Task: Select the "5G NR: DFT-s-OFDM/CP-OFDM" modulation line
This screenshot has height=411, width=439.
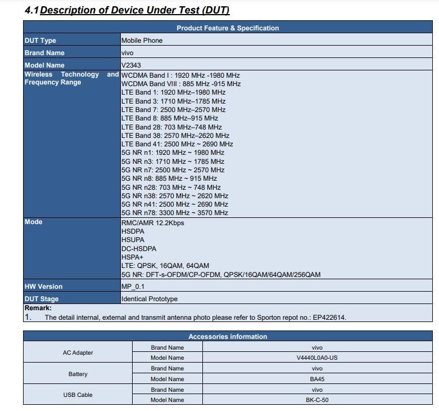Action: coord(221,274)
